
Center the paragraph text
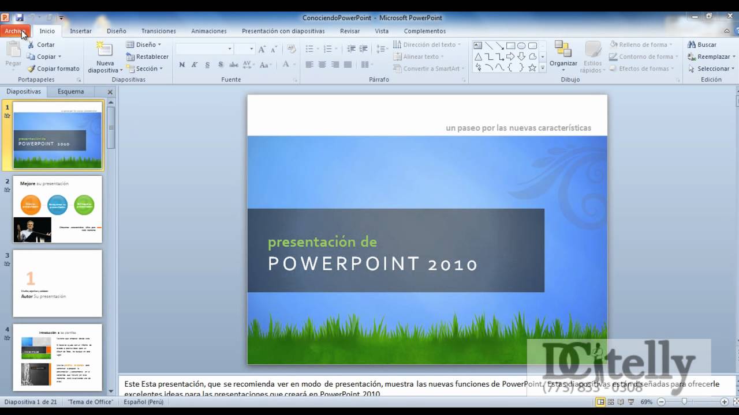coord(322,65)
